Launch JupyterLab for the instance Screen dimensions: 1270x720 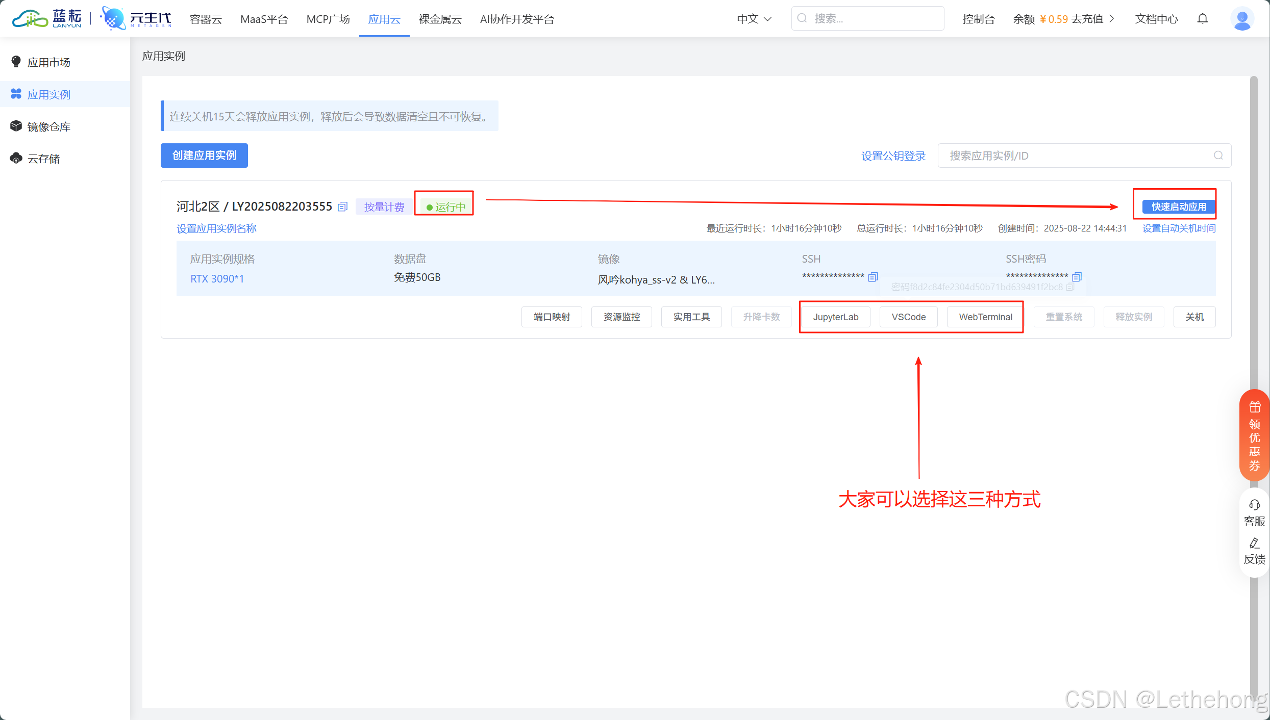click(x=835, y=317)
